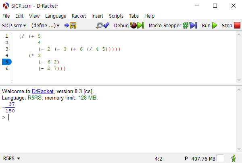
Task: Expand the SICP.scm file dropdown
Action: point(14,25)
